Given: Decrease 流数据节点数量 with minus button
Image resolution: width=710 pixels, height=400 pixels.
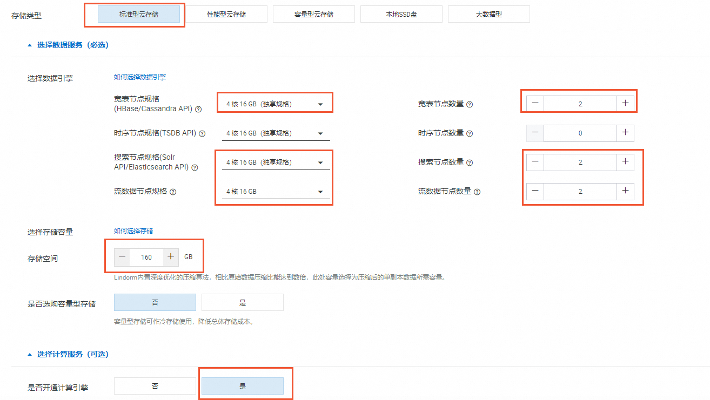Looking at the screenshot, I should point(535,191).
